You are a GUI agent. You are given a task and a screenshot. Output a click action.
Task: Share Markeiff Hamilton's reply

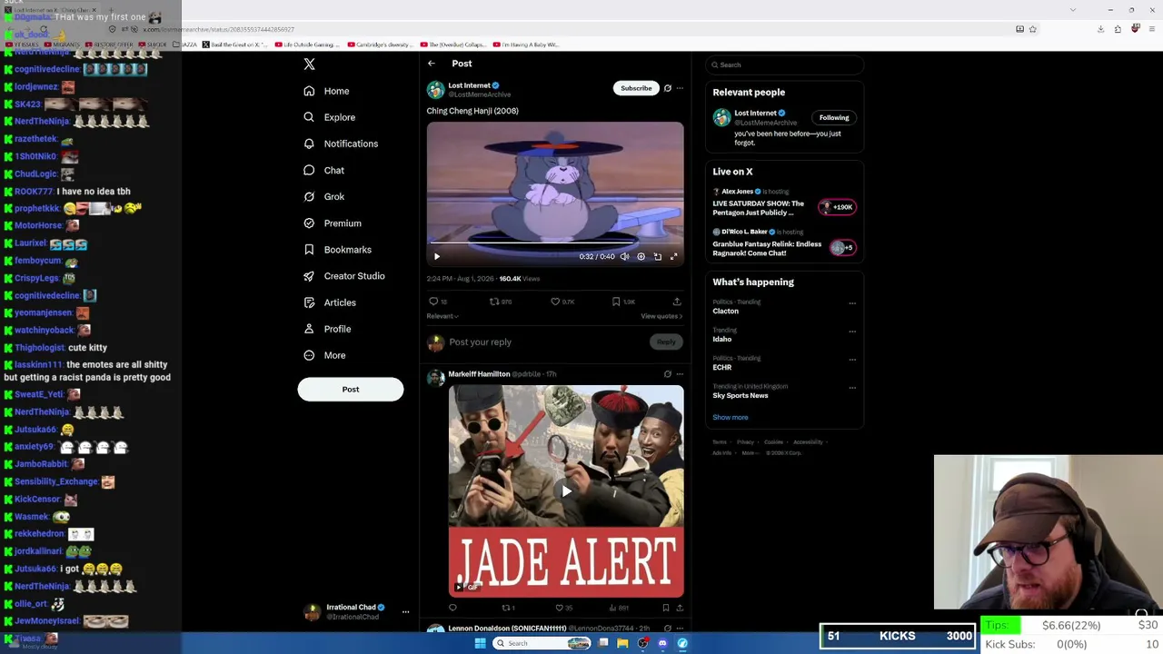coord(680,608)
